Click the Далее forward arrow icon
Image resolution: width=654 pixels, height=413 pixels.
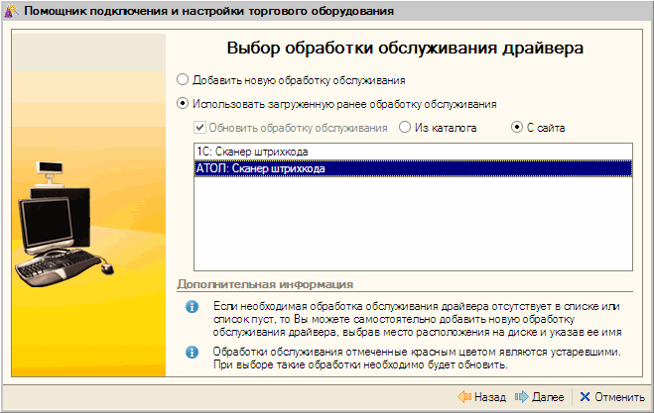(x=522, y=396)
